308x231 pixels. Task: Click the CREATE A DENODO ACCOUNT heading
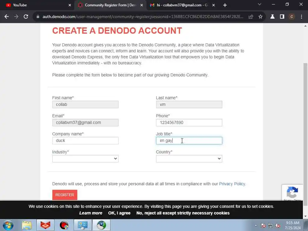click(x=117, y=31)
